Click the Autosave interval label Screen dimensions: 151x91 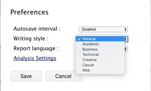pyautogui.click(x=37, y=29)
